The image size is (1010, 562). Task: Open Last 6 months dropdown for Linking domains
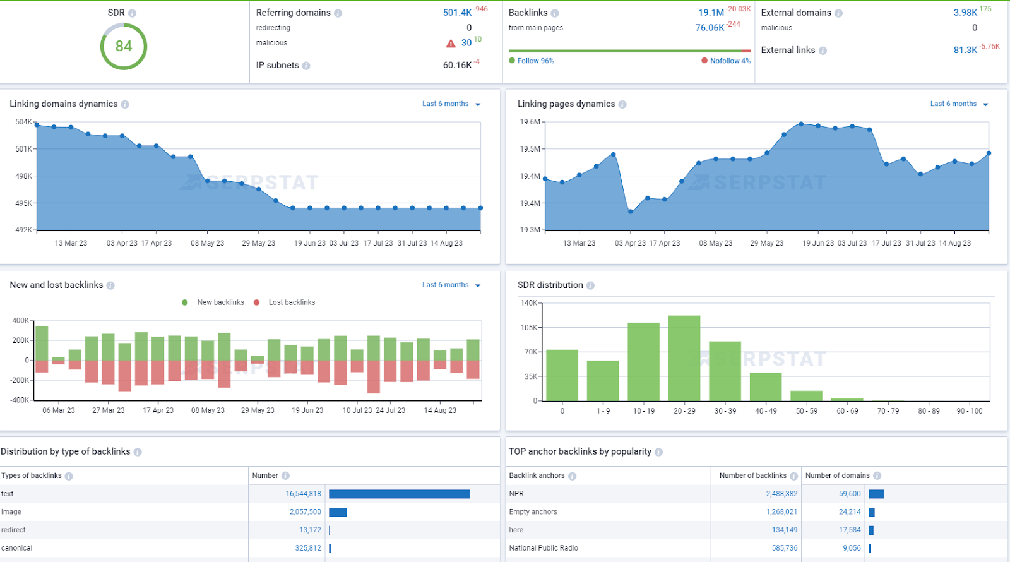pos(451,104)
